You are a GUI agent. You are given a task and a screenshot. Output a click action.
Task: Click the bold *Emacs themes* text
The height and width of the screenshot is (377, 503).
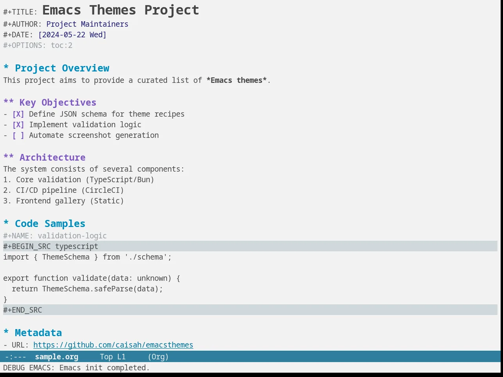(237, 80)
